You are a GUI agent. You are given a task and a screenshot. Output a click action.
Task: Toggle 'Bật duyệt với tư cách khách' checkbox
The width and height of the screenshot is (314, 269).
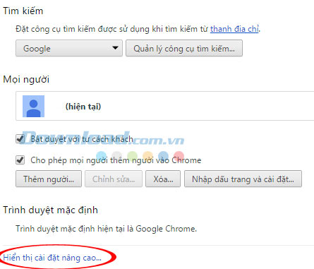[20, 139]
